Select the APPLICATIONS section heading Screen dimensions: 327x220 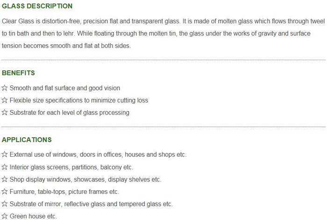coord(27,140)
